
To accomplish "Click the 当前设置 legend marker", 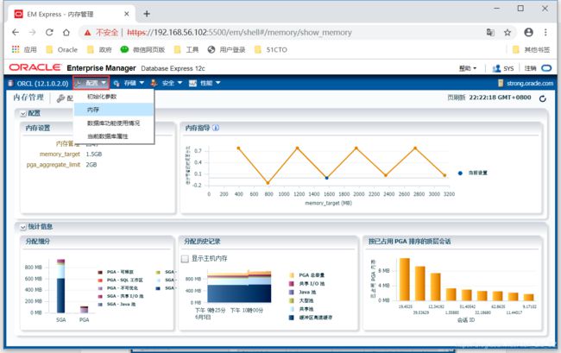I will [460, 173].
